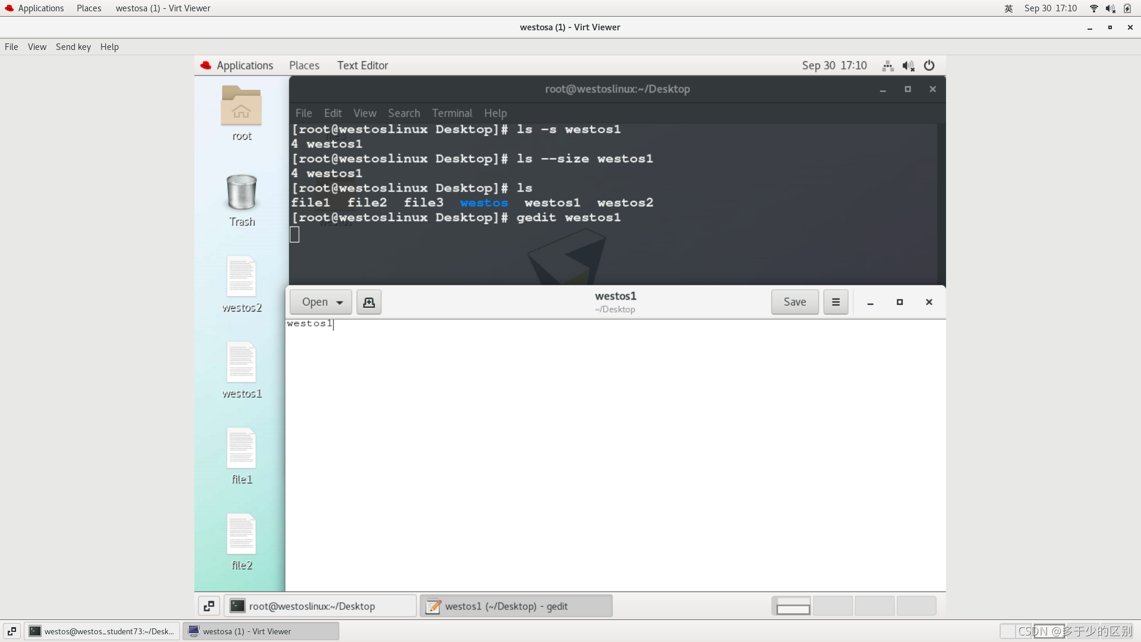Click in the gedit text editing area
This screenshot has height=642, width=1141.
tap(615, 452)
